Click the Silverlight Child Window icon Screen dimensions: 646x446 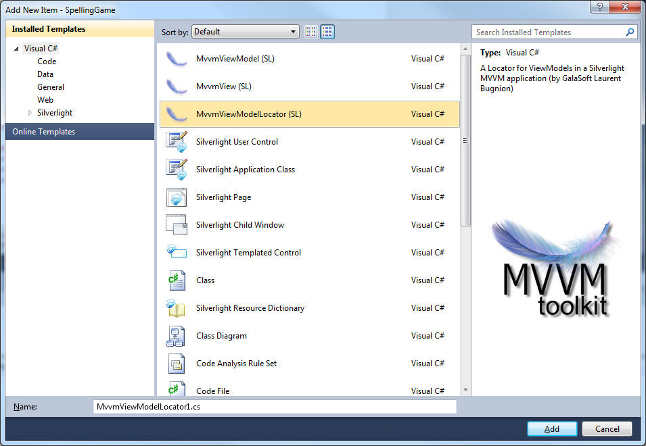click(177, 224)
